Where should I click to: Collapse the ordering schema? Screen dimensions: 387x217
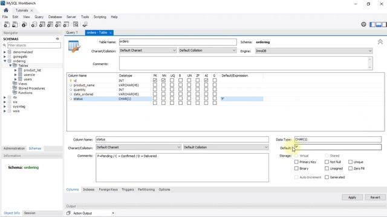pyautogui.click(x=5, y=61)
